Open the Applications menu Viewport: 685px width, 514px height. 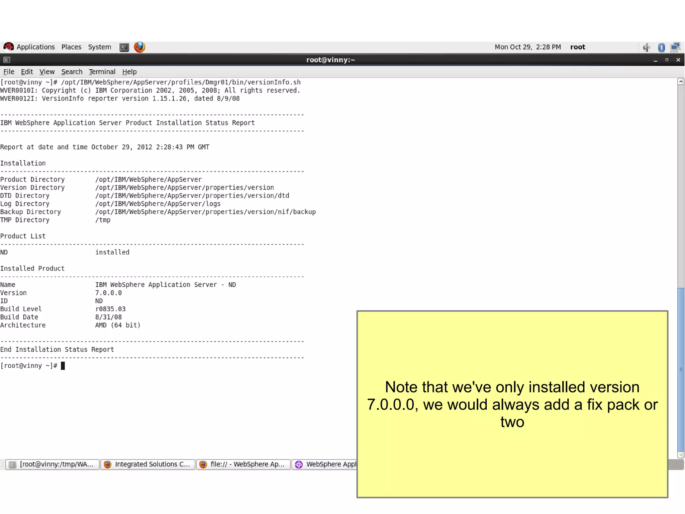[35, 47]
